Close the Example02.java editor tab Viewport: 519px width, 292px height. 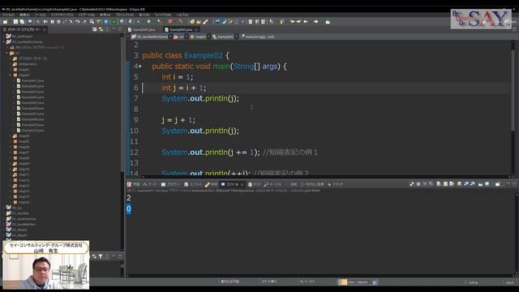[196, 29]
